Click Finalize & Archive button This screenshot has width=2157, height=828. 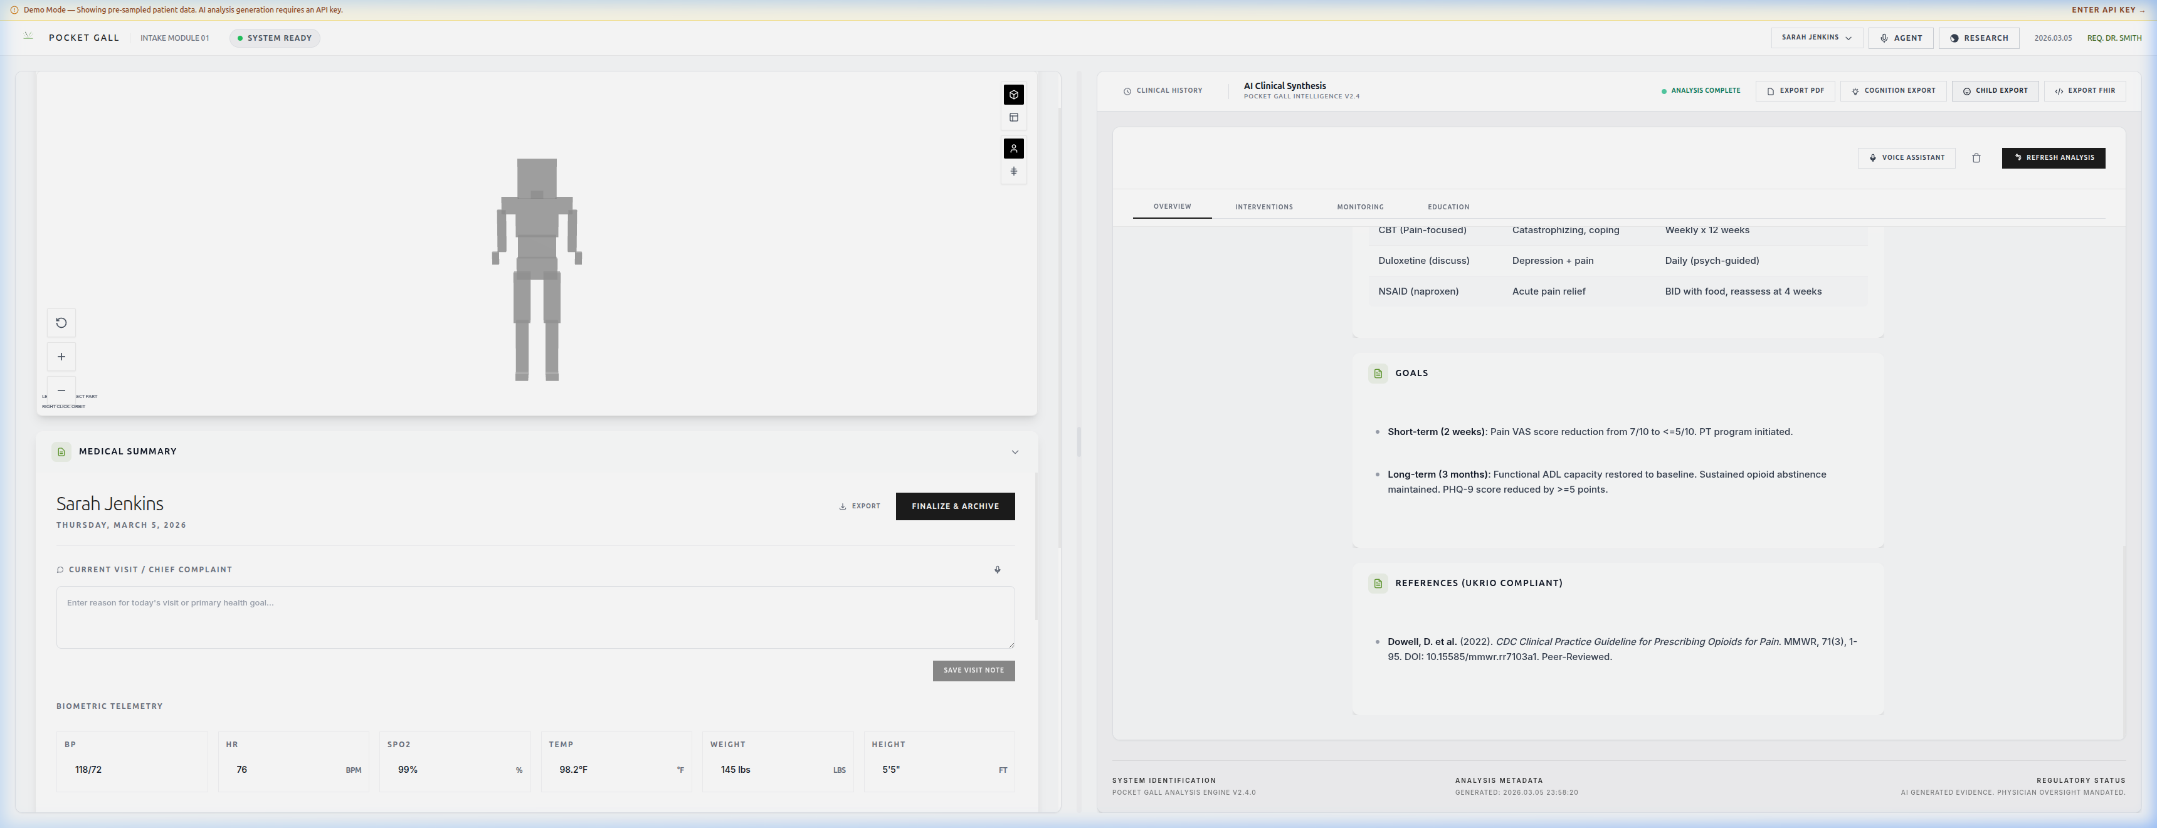click(x=954, y=506)
